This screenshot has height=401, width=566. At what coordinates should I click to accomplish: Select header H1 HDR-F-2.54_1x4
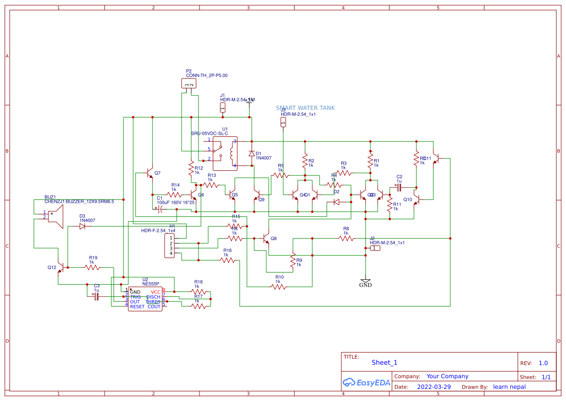tap(169, 245)
